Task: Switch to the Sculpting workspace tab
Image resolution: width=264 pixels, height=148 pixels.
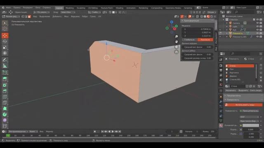Action: 81,8
